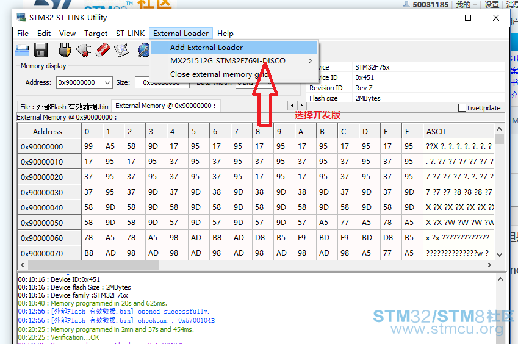
Task: Click memory grid horizontal scroll right arrow
Action: point(489,265)
